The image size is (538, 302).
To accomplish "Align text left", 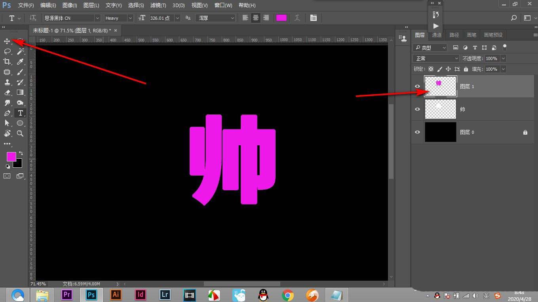I will click(x=245, y=18).
